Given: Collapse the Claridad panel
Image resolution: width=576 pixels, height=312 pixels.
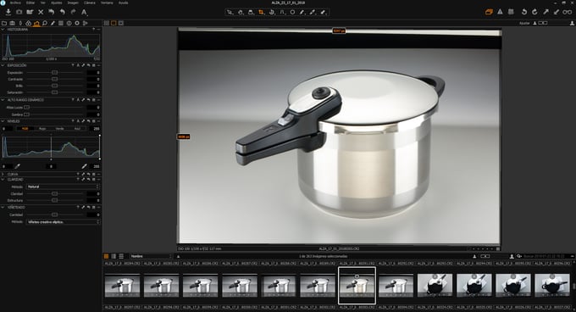Looking at the screenshot, I should (3, 180).
